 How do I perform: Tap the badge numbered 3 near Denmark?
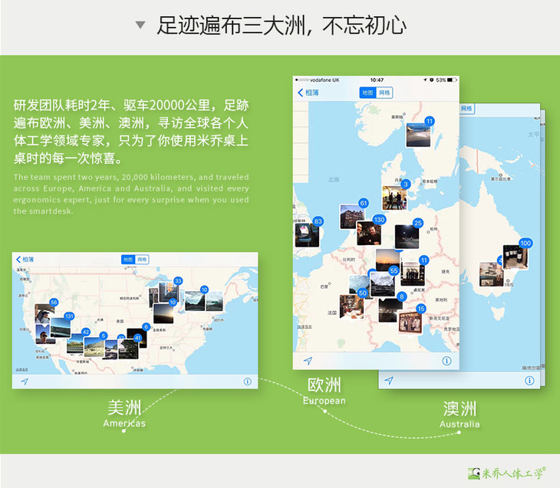coord(405,185)
